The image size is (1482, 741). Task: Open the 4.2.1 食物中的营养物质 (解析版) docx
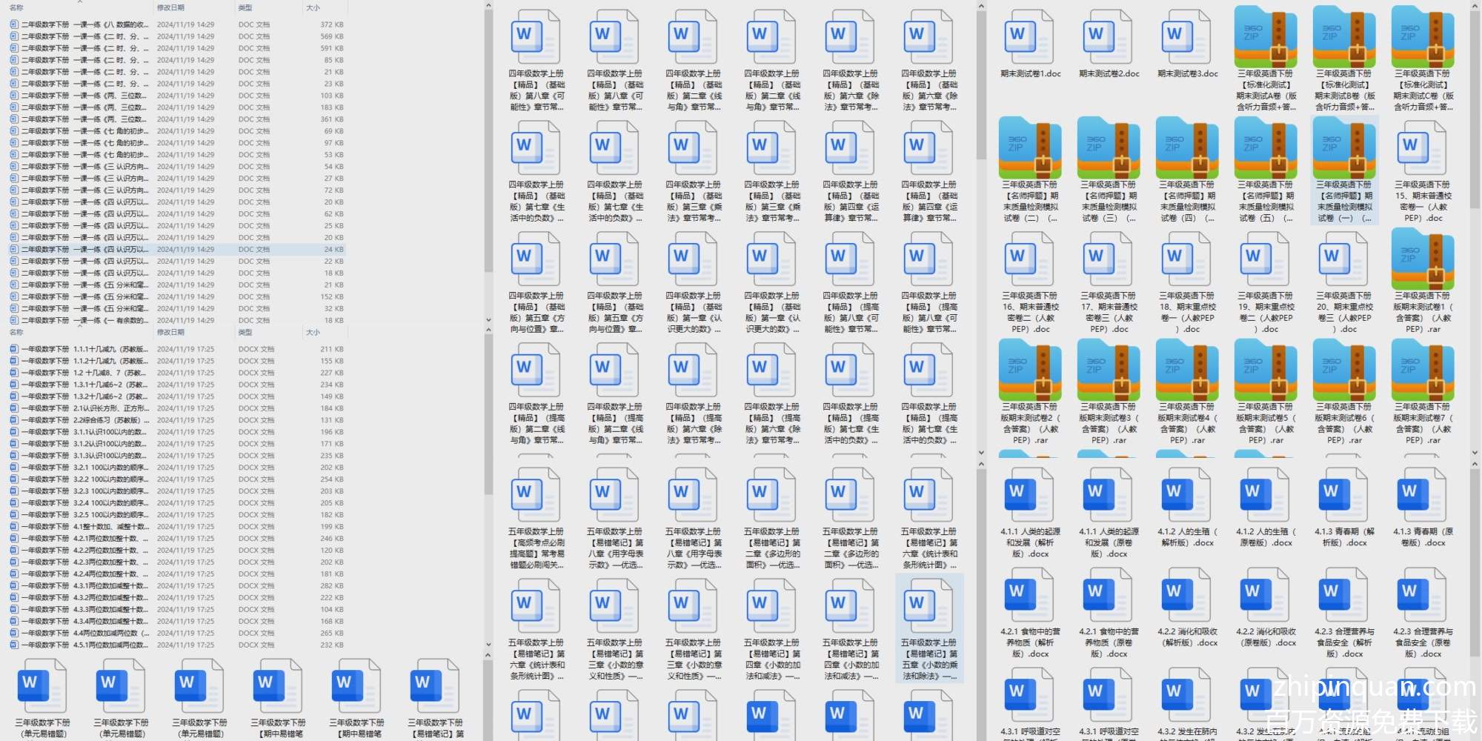(x=1029, y=594)
